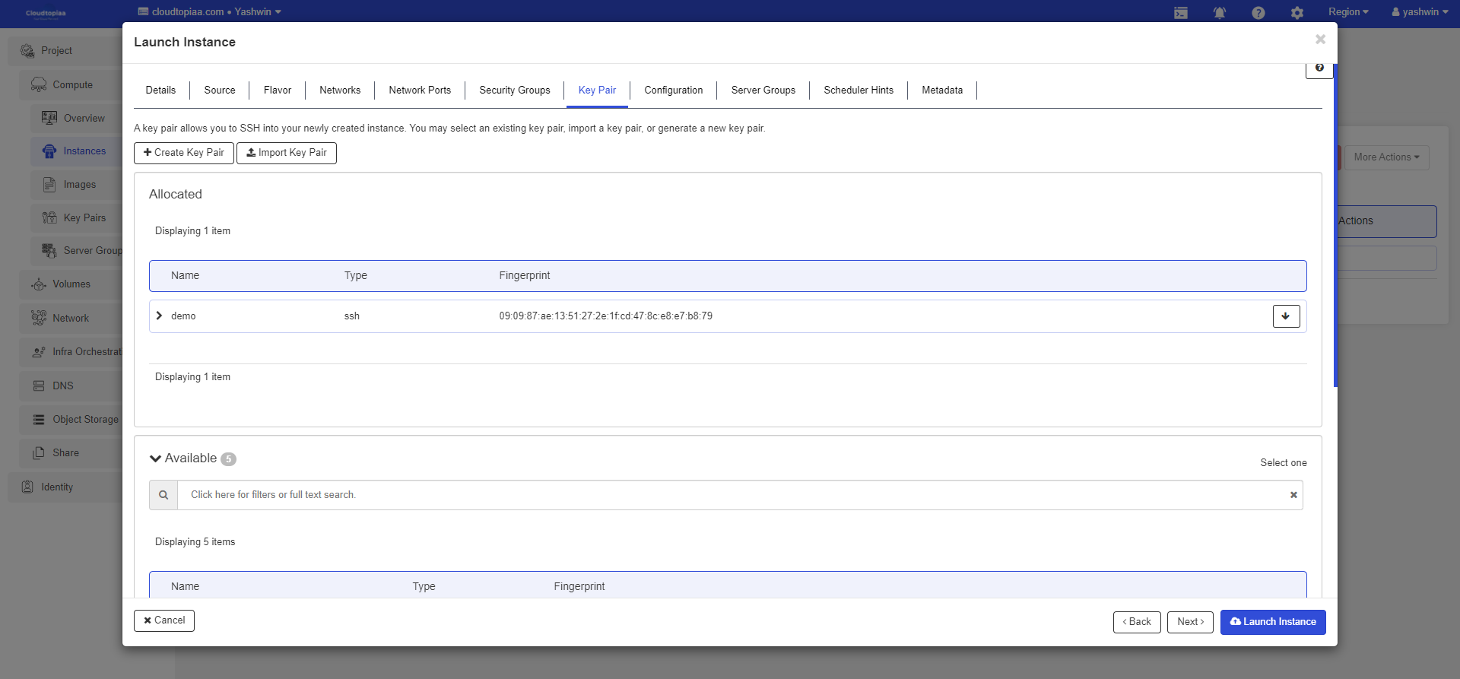Open the Configuration tab
Image resolution: width=1460 pixels, height=679 pixels.
673,90
